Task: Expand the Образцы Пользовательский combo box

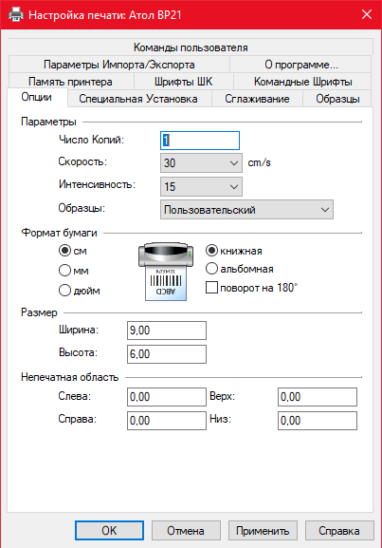Action: coord(246,210)
